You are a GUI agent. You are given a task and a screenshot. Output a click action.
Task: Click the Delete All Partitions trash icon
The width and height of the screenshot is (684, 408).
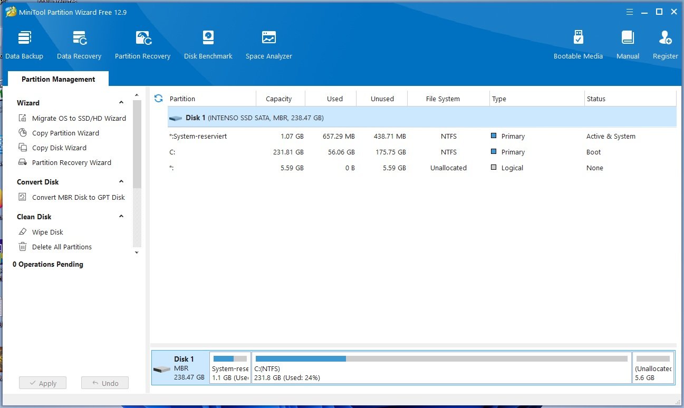click(22, 247)
